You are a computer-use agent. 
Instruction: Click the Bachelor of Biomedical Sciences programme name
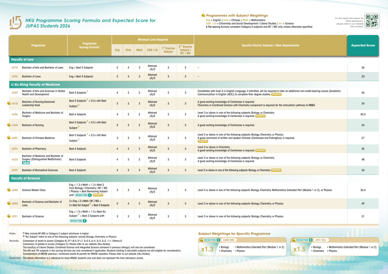click(x=40, y=170)
